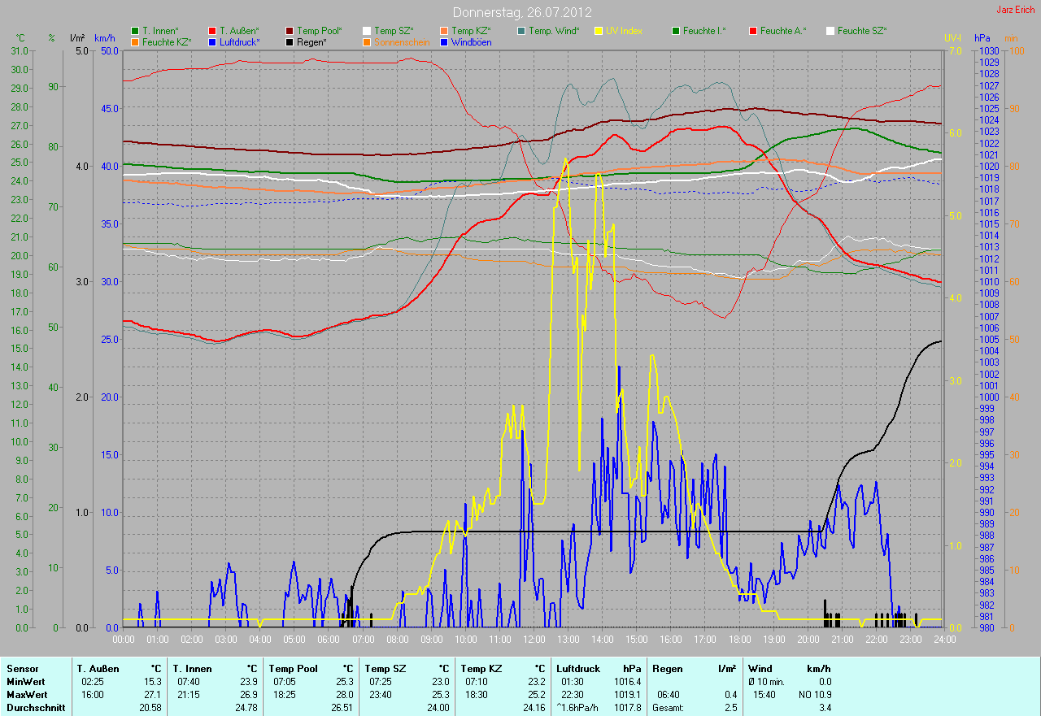This screenshot has width=1041, height=716.
Task: Click the 'l/m²' axis unit label above chart
Action: [x=77, y=38]
